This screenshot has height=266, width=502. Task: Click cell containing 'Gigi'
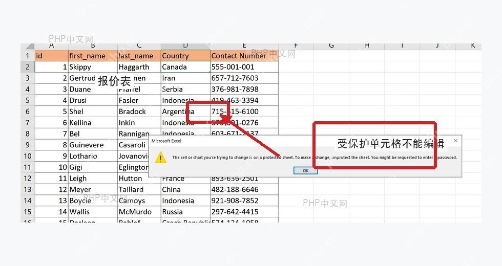click(93, 167)
